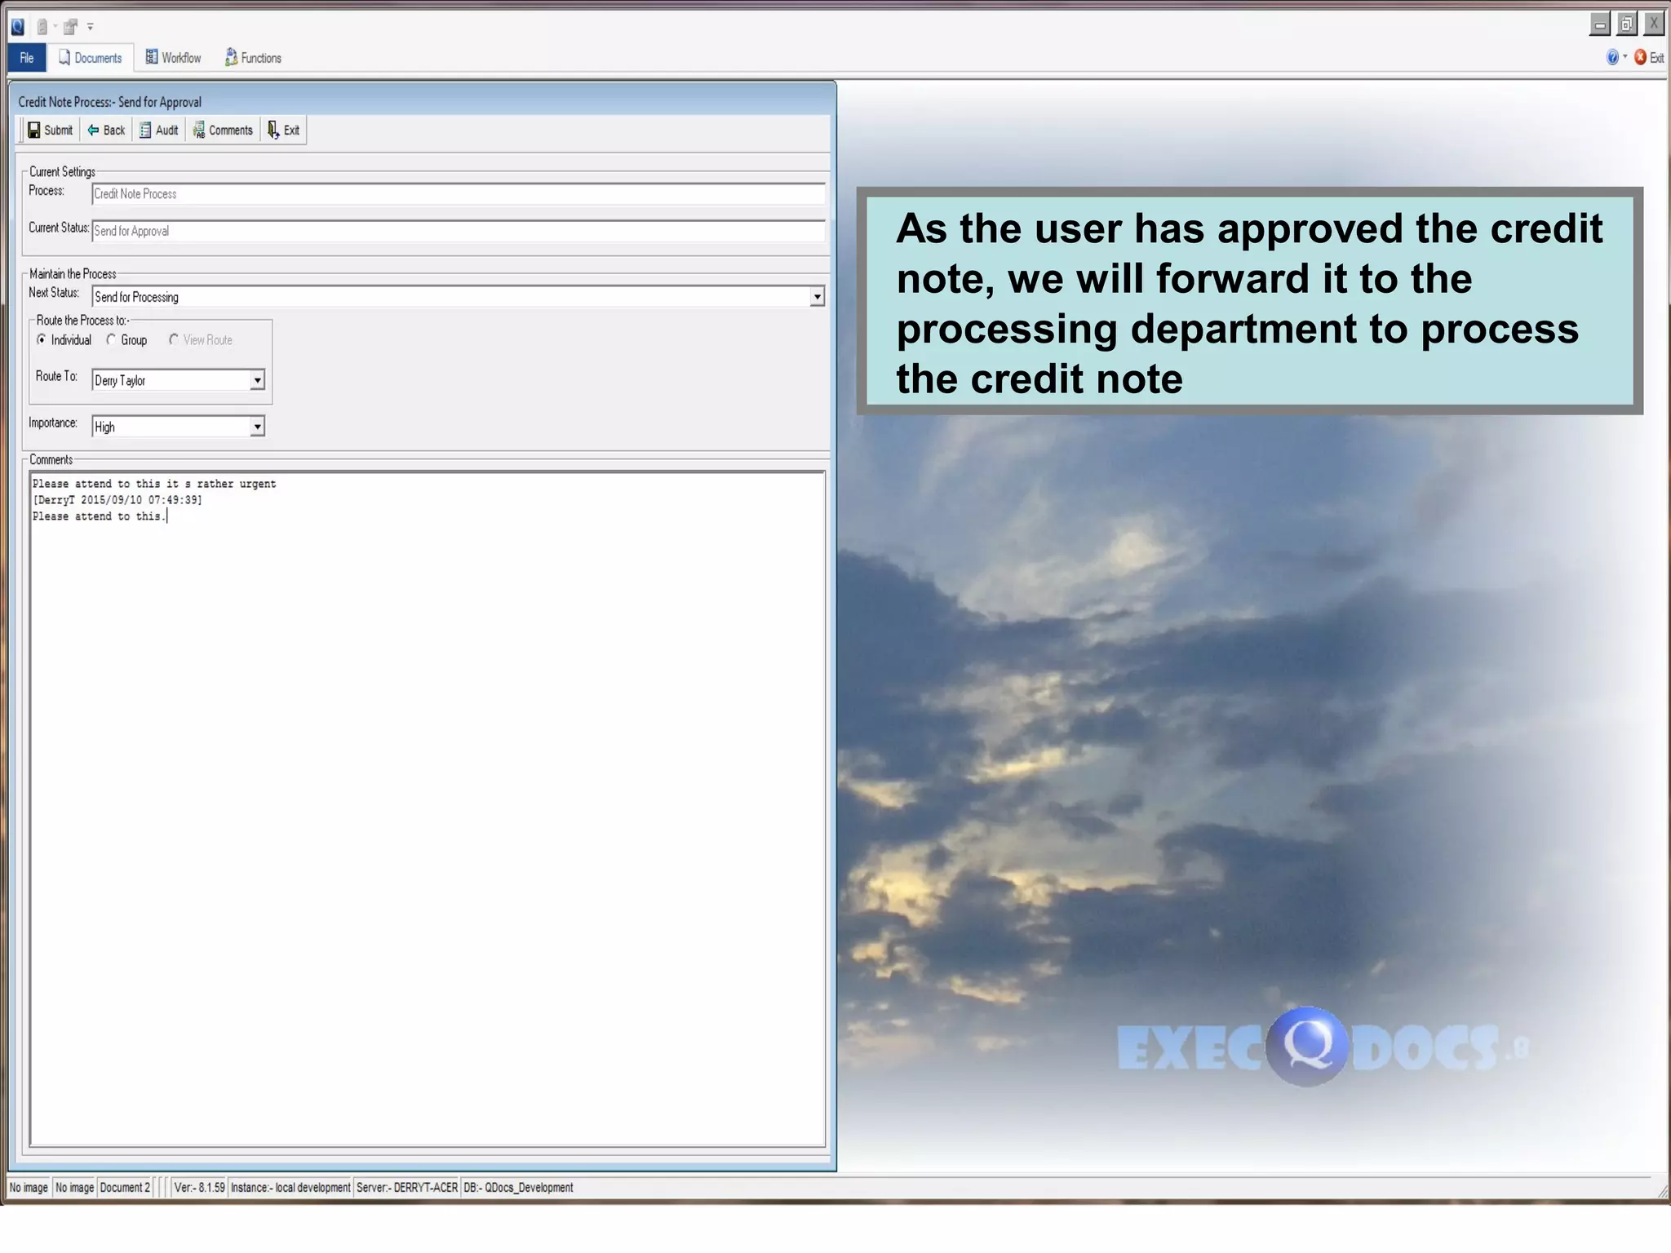The image size is (1671, 1253).
Task: Open the Help dropdown arrow
Action: click(x=1625, y=57)
